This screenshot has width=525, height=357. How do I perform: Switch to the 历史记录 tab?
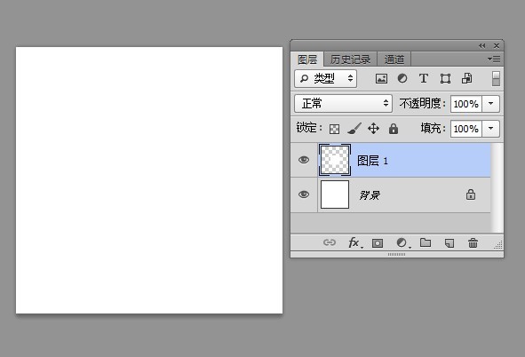(350, 59)
